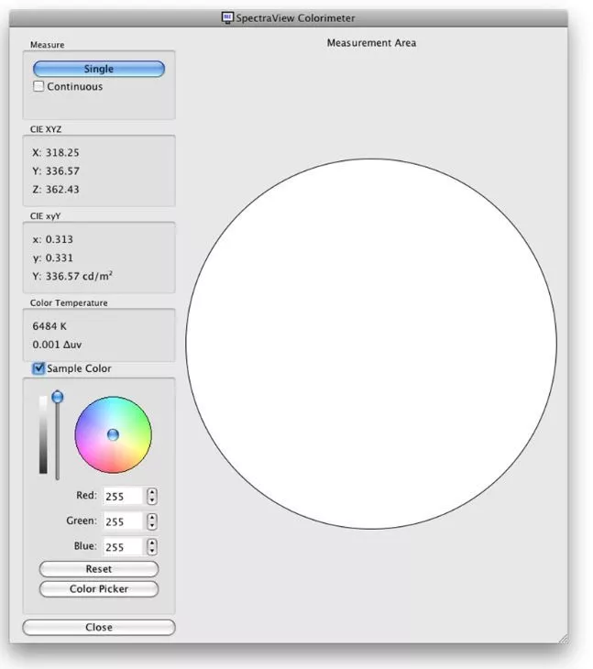Increase the Green value with stepper up arrow
This screenshot has height=669, width=593.
coord(152,517)
